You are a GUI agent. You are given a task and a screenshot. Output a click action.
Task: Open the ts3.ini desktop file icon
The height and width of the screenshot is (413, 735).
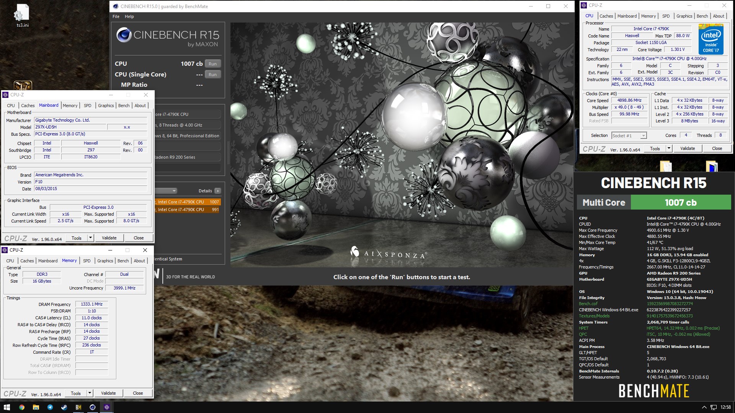click(22, 16)
